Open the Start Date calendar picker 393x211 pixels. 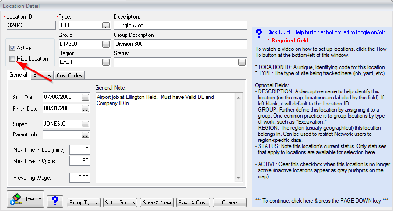tap(85, 98)
